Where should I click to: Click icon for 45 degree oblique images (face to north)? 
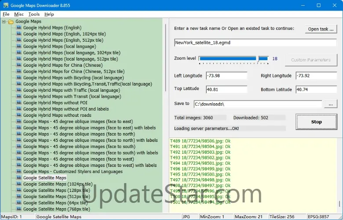point(19,134)
